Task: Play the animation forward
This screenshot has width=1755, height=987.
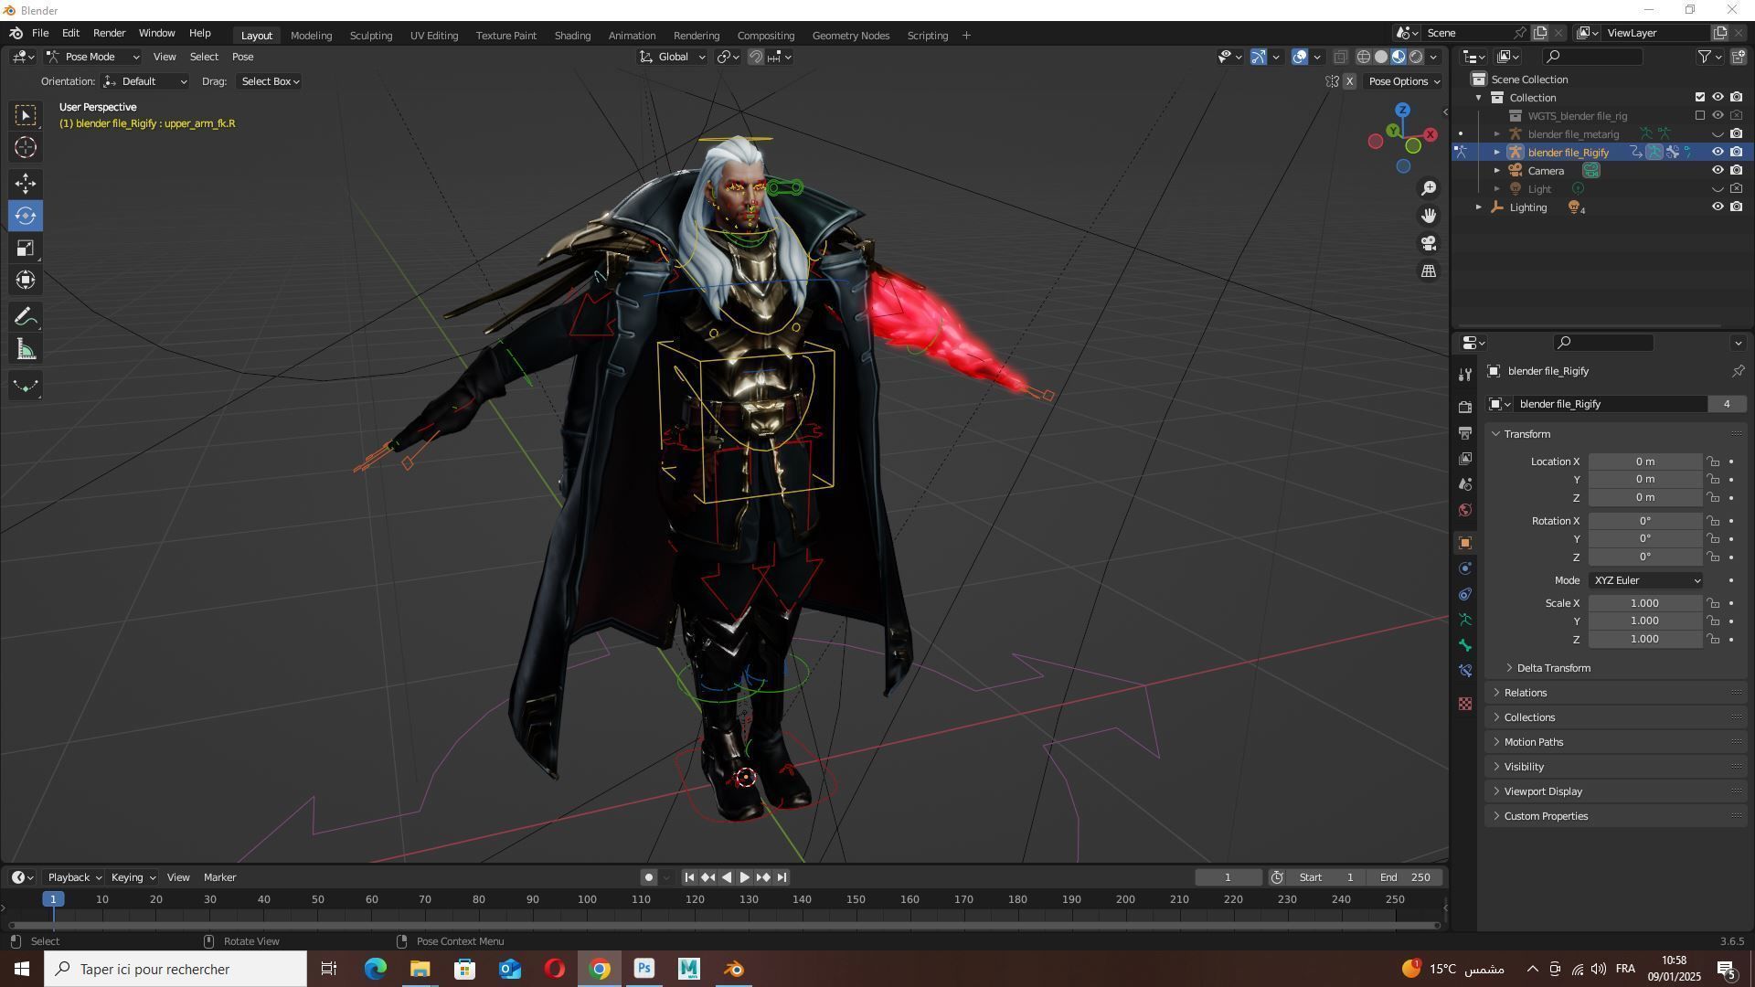Action: pyautogui.click(x=744, y=877)
